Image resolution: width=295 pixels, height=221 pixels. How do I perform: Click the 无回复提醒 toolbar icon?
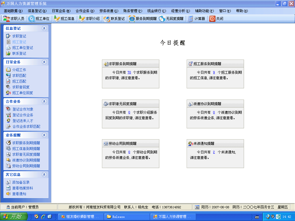[x=162, y=18]
